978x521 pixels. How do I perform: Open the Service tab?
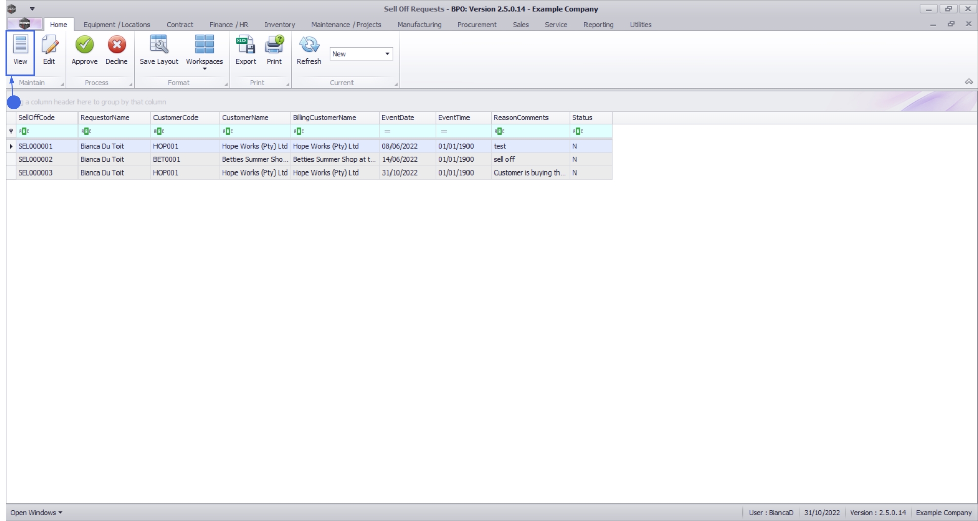(556, 24)
